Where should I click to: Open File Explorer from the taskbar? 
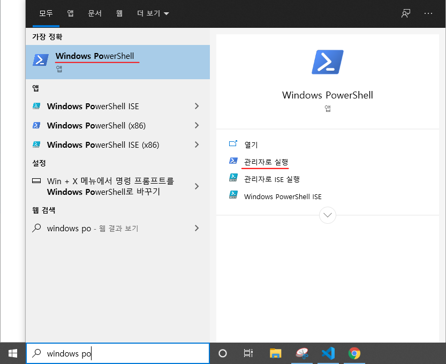pos(275,353)
